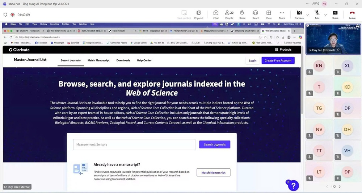Raise your hand in the meeting

[x=242, y=14]
